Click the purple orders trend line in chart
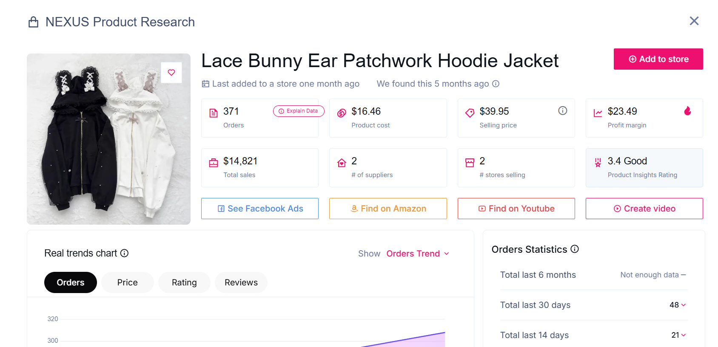718x347 pixels. 404,339
